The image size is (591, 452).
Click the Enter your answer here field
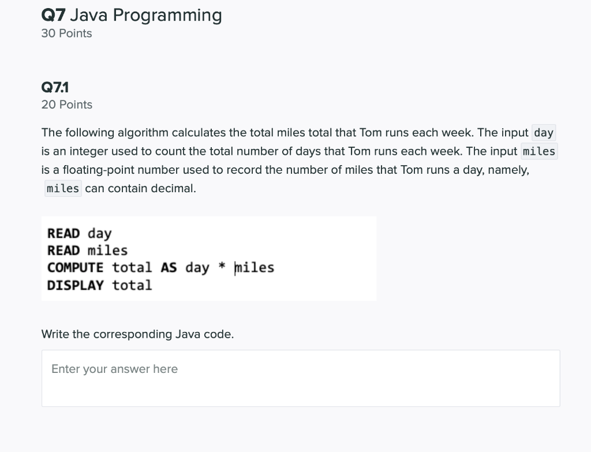pyautogui.click(x=300, y=378)
